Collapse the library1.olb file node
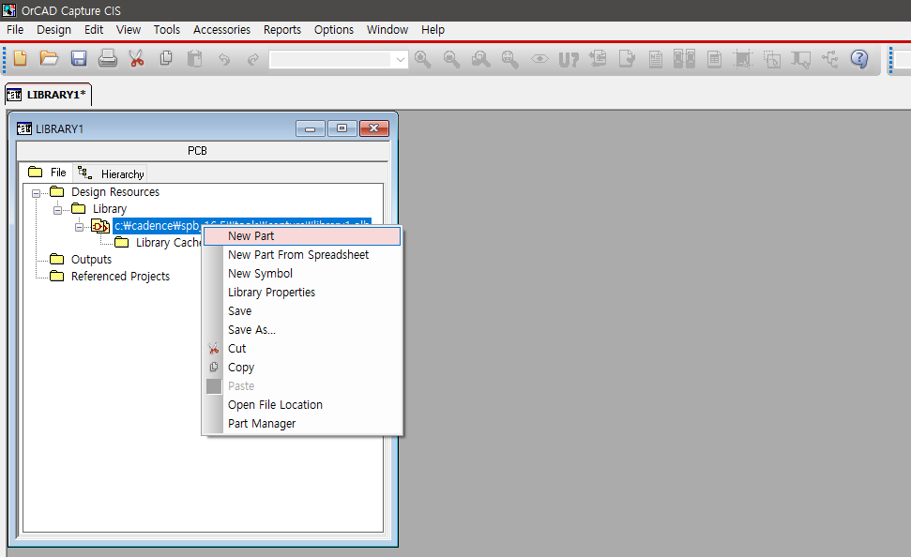911x557 pixels. tap(79, 227)
